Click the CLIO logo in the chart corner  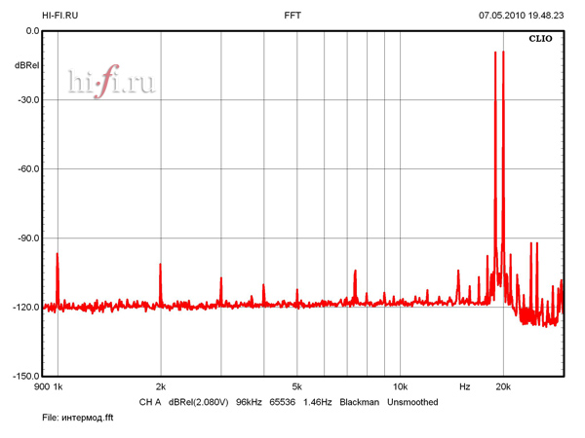click(x=540, y=40)
